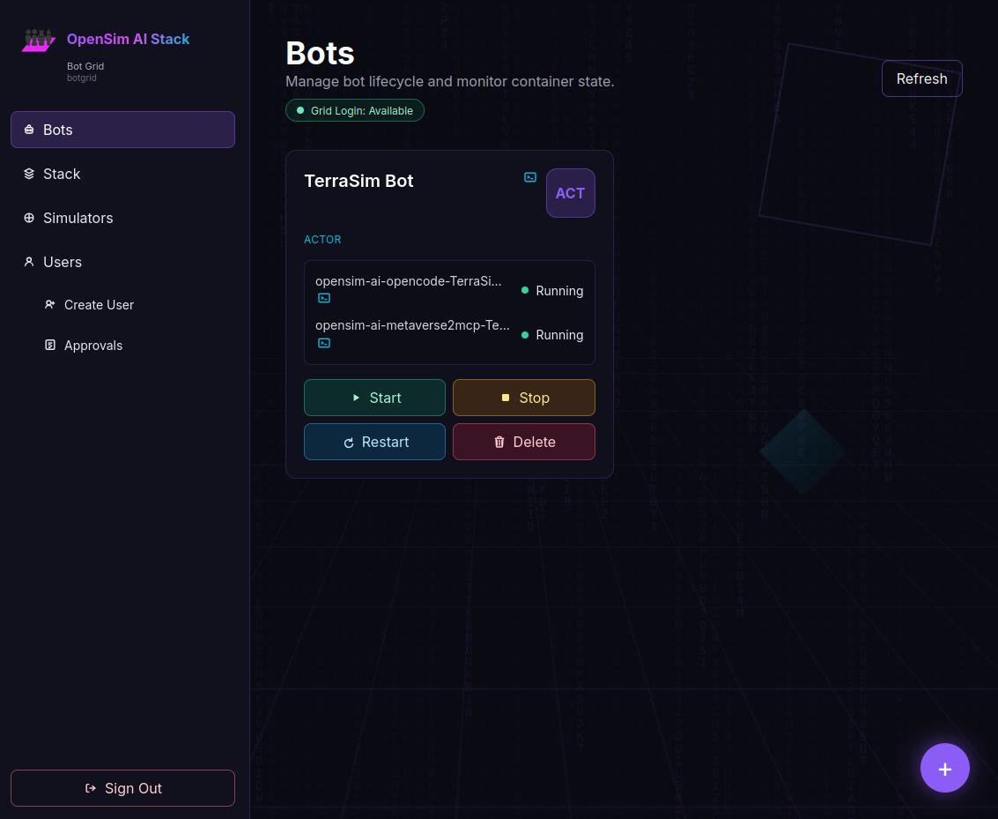The width and height of the screenshot is (998, 819).
Task: Delete the TerraSim Bot
Action: coord(524,442)
